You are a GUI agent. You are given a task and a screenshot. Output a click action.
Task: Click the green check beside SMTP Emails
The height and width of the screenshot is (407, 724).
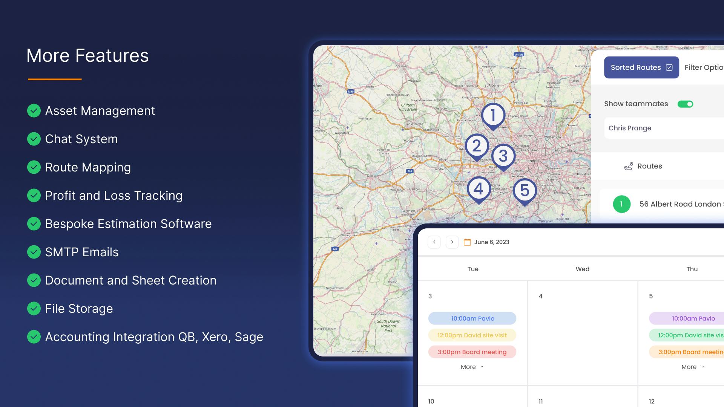tap(34, 252)
